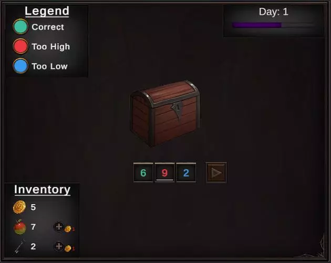Image resolution: width=331 pixels, height=263 pixels.
Task: Click the treasure chest
Action: click(x=165, y=114)
